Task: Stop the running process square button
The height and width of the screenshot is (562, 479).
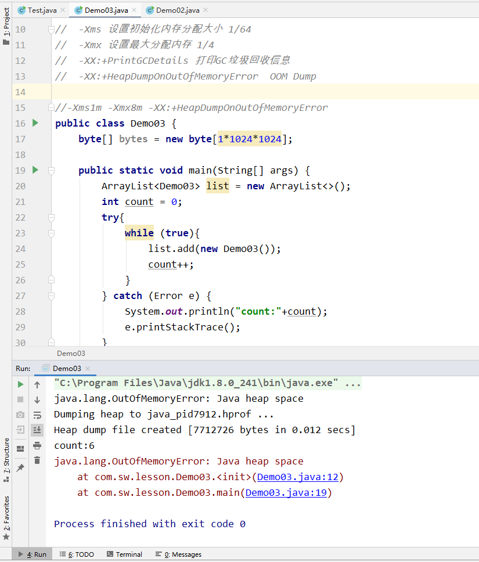Action: (20, 399)
